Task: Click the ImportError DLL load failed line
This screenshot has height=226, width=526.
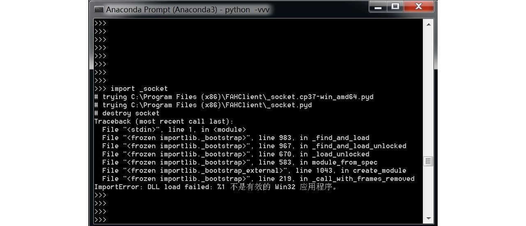Action: tap(216, 187)
